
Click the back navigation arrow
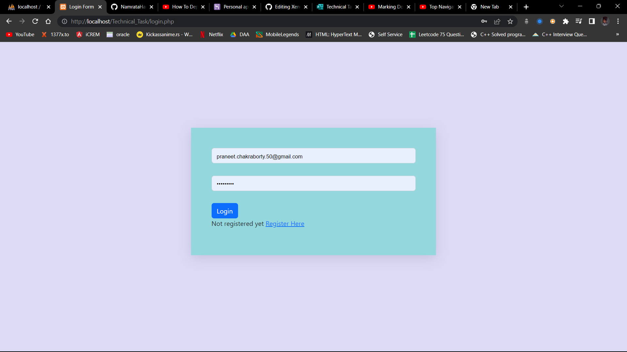coord(9,22)
